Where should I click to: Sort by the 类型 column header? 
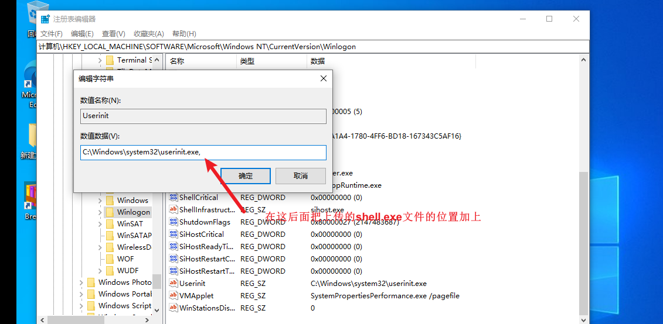point(271,61)
